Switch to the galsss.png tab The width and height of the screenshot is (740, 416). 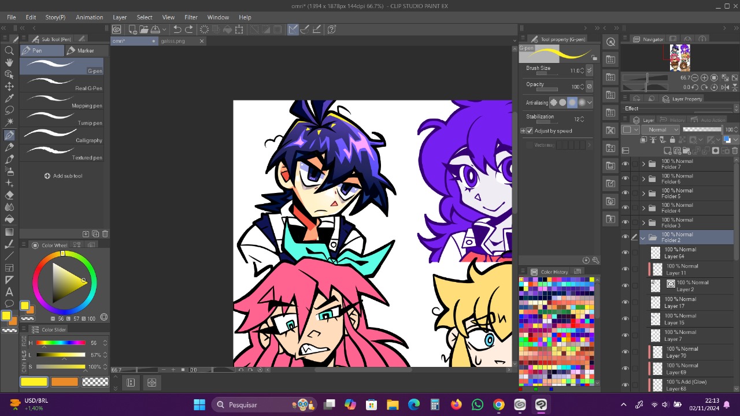pos(173,41)
